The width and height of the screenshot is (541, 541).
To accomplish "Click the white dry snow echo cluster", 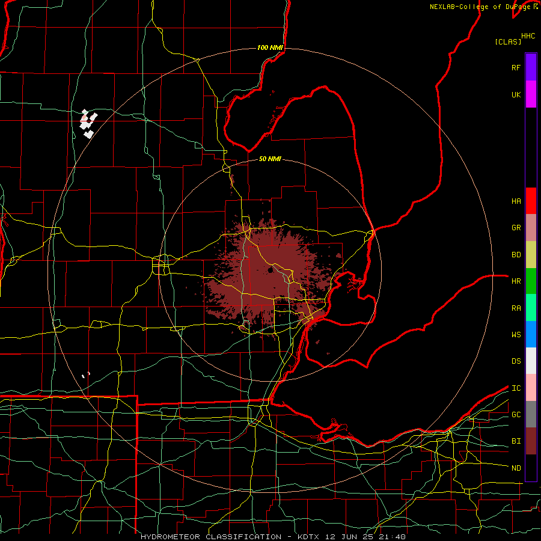I will tap(88, 123).
